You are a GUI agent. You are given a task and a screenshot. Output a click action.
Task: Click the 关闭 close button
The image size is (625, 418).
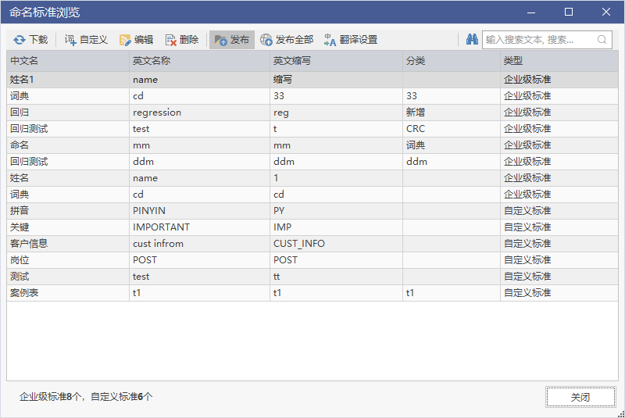[580, 397]
